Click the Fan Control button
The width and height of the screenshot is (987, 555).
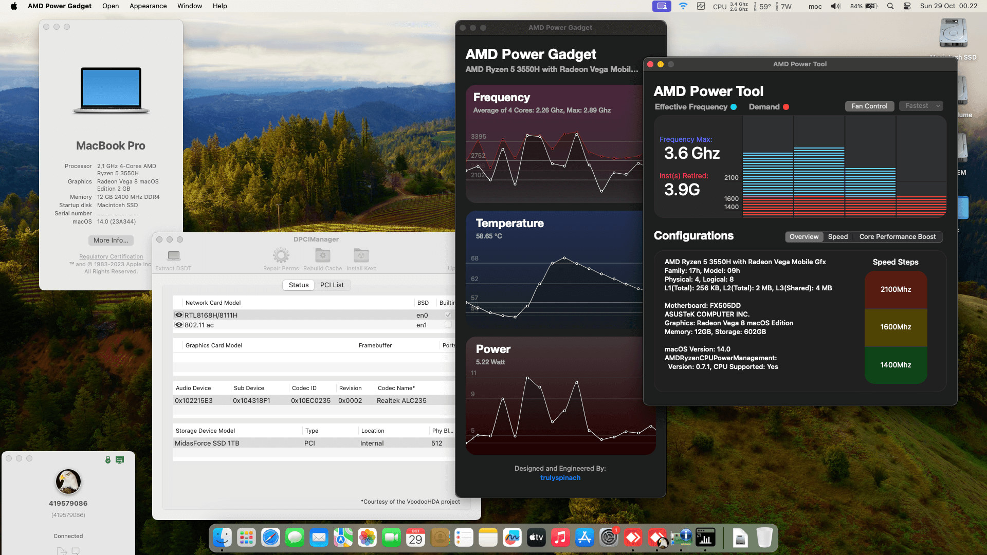tap(869, 106)
